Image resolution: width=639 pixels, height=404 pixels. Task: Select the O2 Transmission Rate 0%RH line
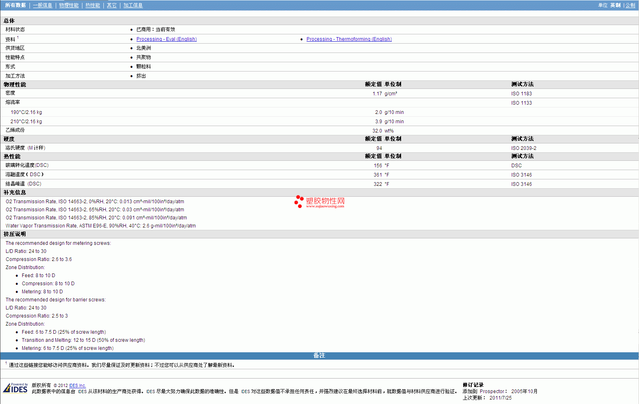[95, 202]
